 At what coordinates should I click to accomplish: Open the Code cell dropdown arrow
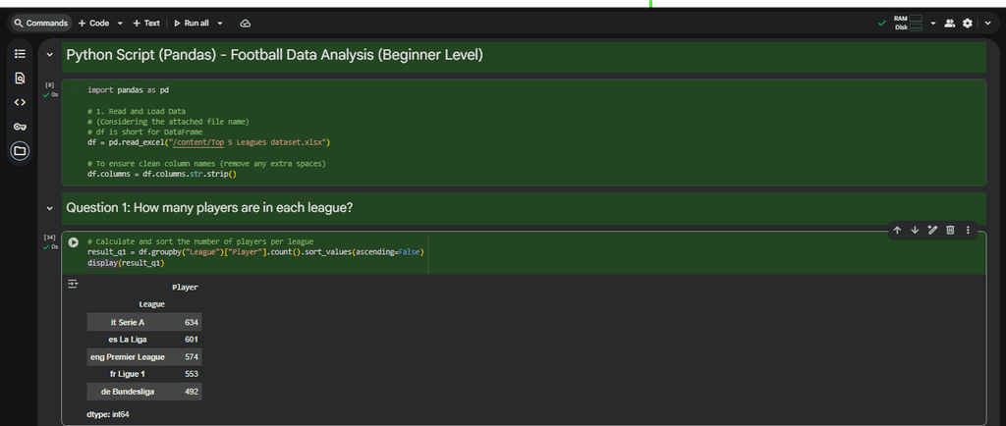pyautogui.click(x=120, y=23)
